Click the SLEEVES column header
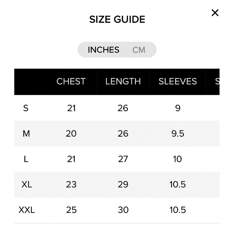The image size is (236, 240). tap(178, 81)
